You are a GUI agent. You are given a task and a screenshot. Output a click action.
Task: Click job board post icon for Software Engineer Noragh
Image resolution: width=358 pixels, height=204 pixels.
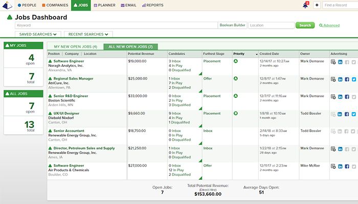click(x=333, y=62)
